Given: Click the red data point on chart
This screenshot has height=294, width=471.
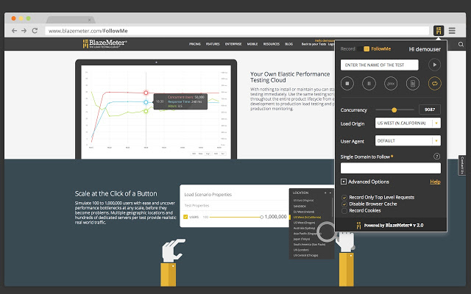Looking at the screenshot, I should tap(146, 93).
